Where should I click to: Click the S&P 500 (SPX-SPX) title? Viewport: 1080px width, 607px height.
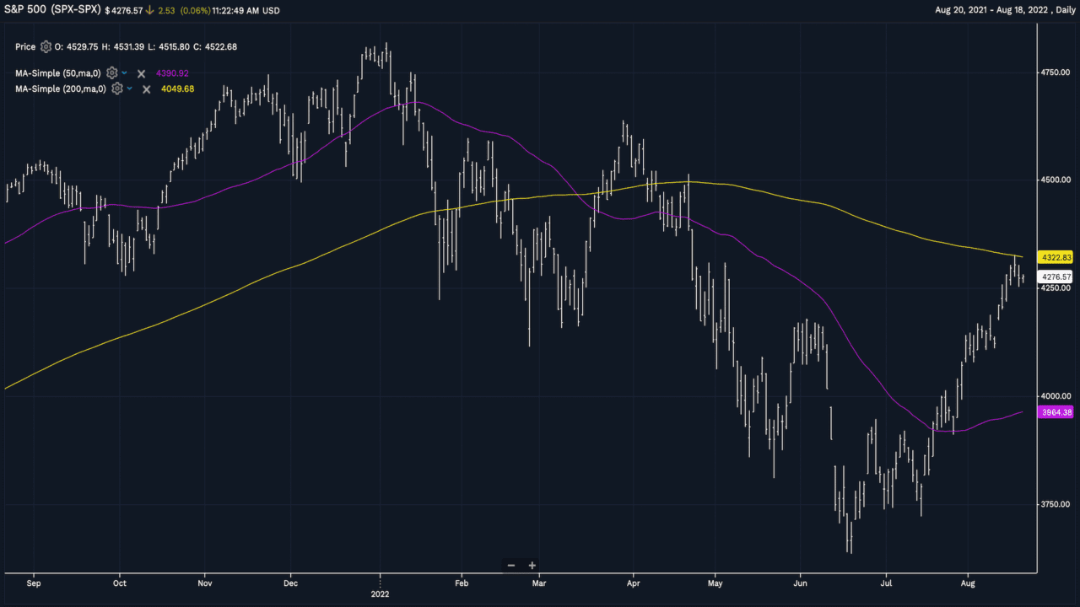pyautogui.click(x=52, y=11)
